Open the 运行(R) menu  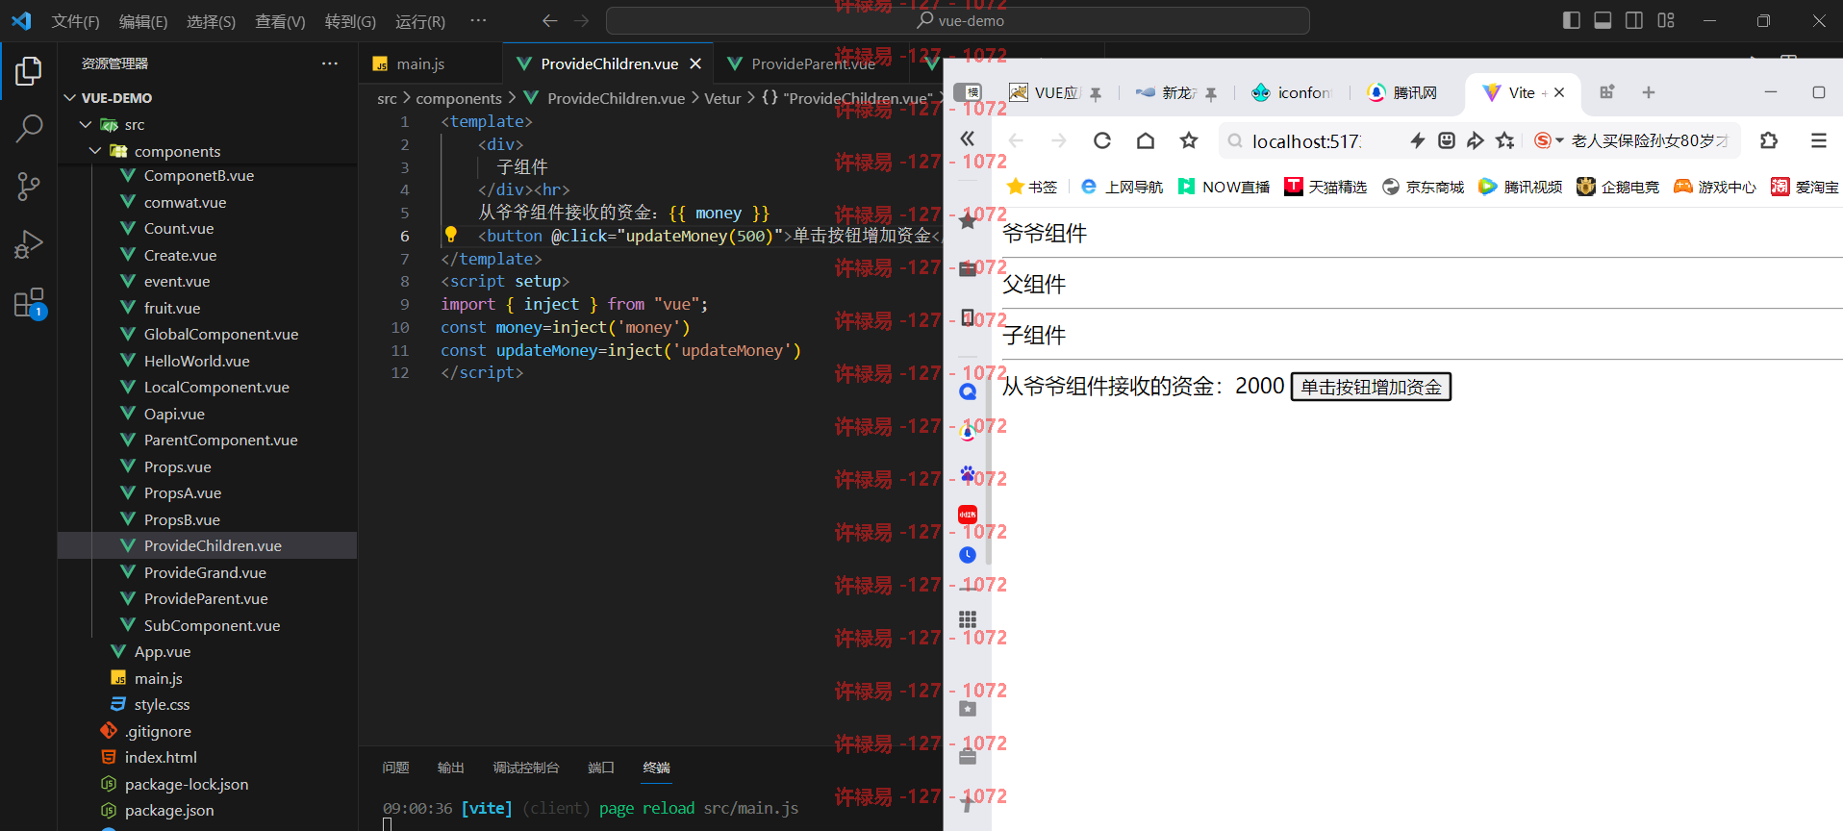(420, 21)
